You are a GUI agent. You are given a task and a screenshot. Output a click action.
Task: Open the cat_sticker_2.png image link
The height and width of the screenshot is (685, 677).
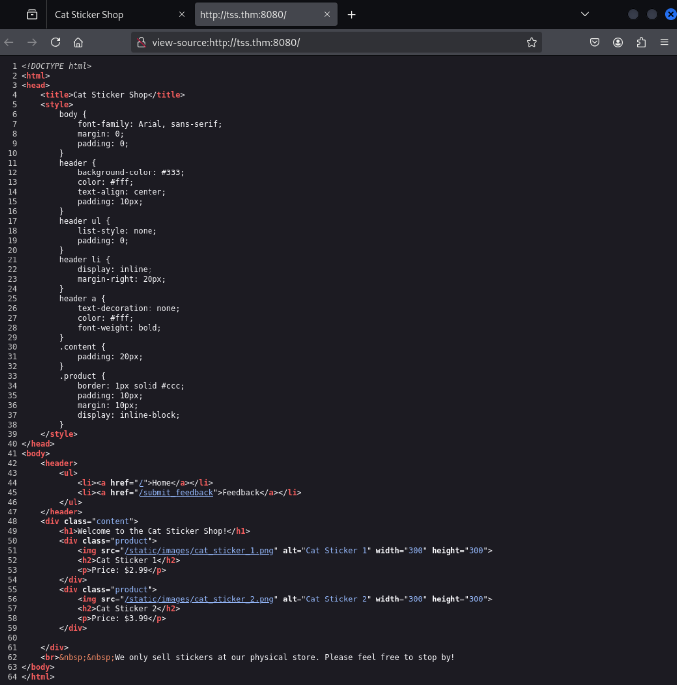[x=199, y=599]
